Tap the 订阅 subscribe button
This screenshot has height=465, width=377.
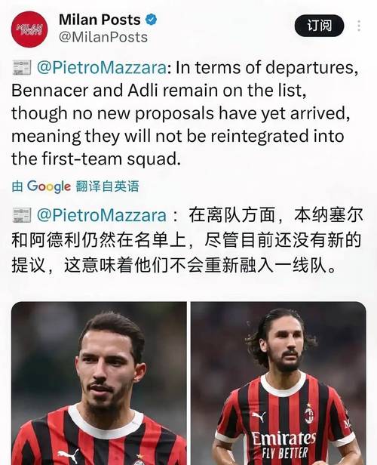click(319, 26)
